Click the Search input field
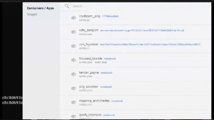Screen dimensions: 214x120 pyautogui.click(x=79, y=6)
